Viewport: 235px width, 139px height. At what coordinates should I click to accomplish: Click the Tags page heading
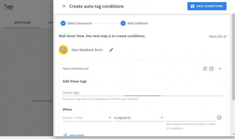pyautogui.click(x=9, y=6)
